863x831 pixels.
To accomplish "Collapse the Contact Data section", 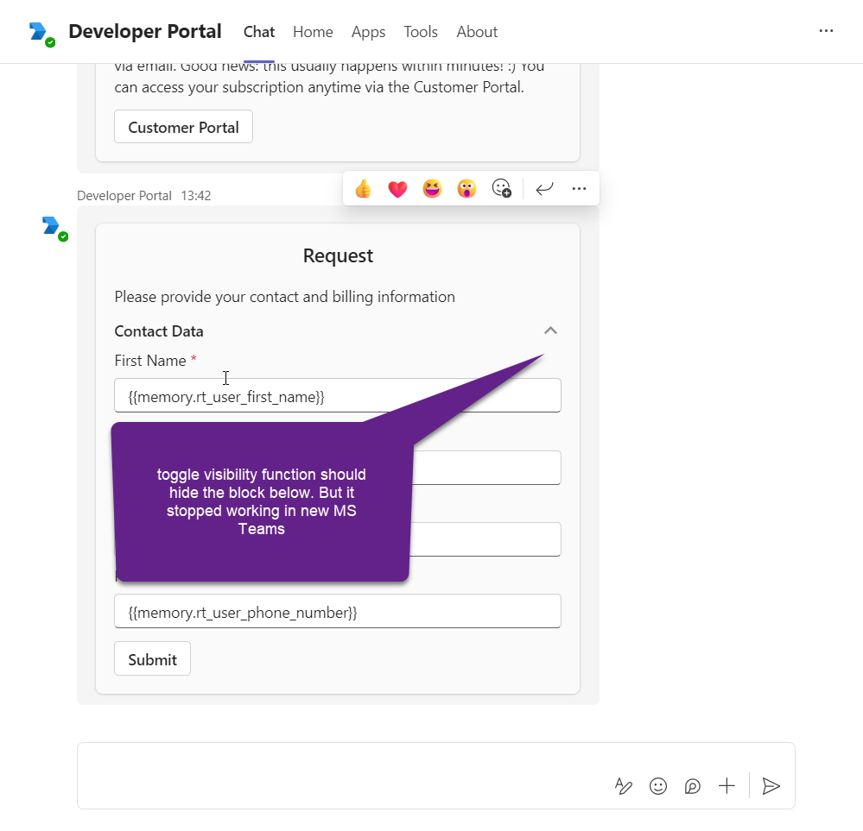I will coord(550,331).
